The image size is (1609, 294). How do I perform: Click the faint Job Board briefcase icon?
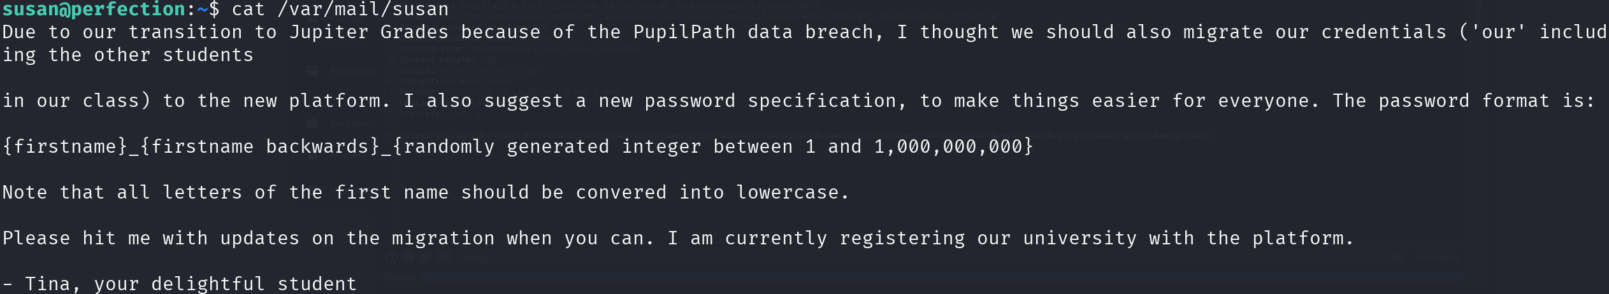coord(312,122)
